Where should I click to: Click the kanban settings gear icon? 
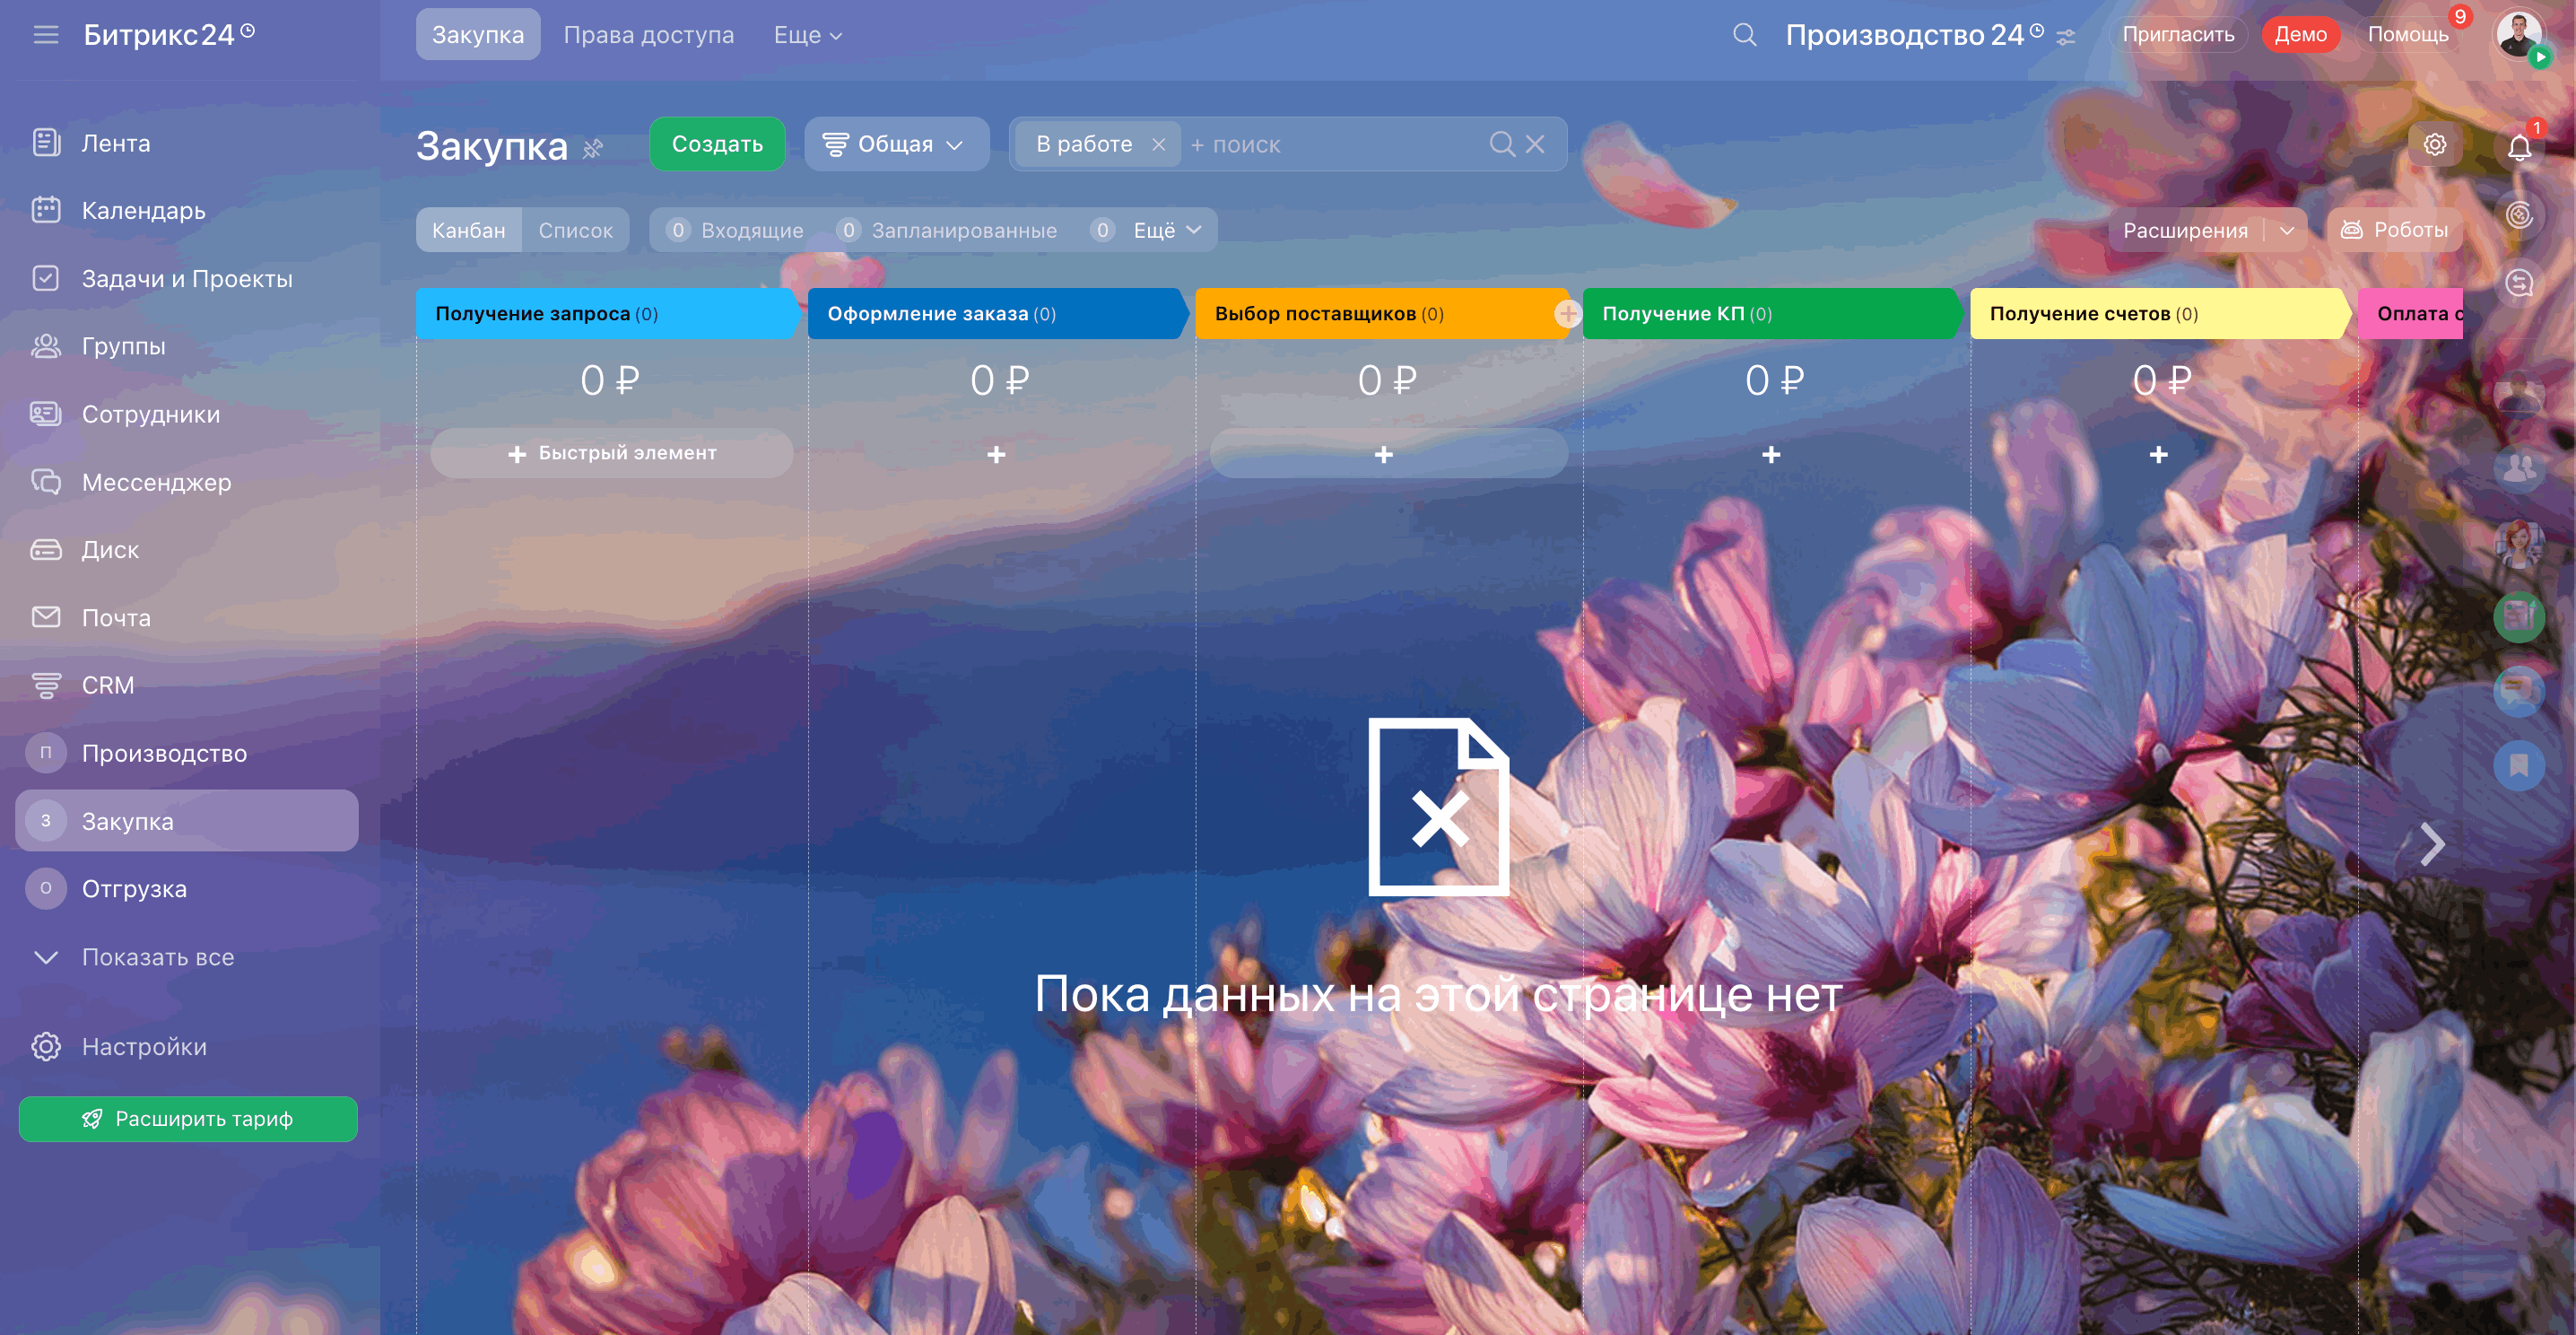tap(2434, 144)
